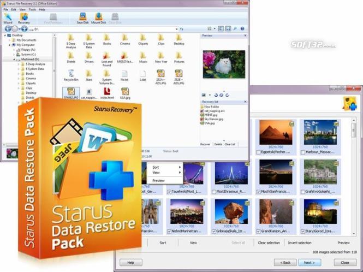Select the 1.dat file icon
The image size is (363, 272).
143,75
